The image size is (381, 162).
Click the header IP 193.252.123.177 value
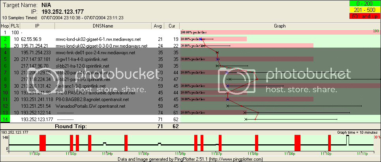63,12
